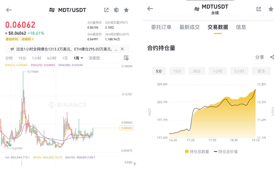Switch to the 交易数据 tab
The image size is (274, 170).
tap(218, 27)
